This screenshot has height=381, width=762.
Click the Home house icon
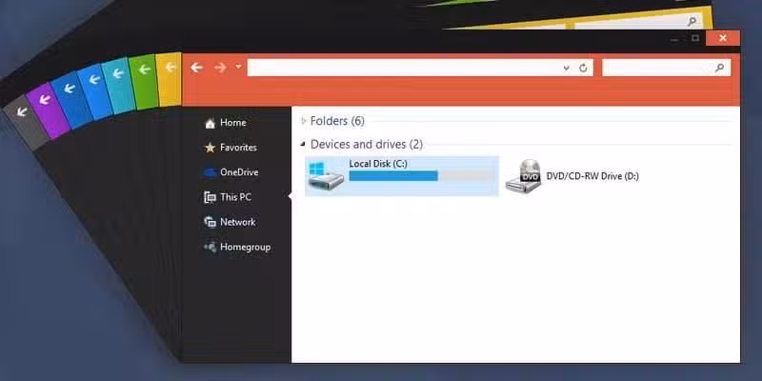210,124
